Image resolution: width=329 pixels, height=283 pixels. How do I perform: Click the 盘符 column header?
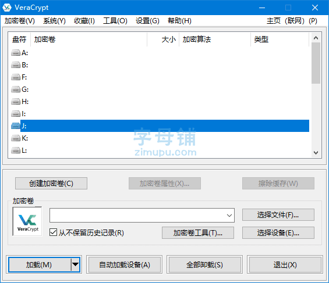click(x=19, y=39)
